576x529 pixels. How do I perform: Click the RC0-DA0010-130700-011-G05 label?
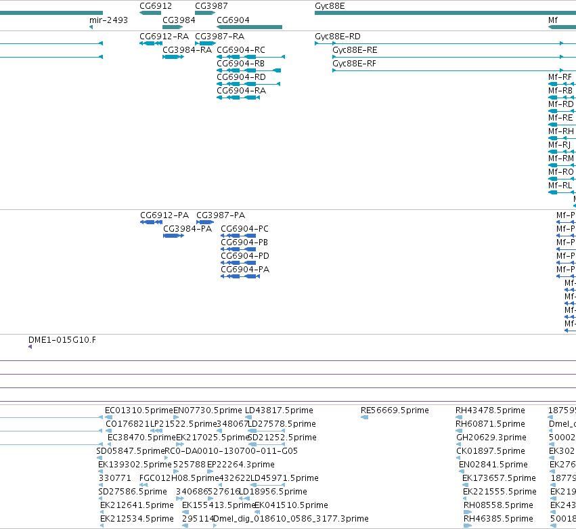tap(231, 451)
